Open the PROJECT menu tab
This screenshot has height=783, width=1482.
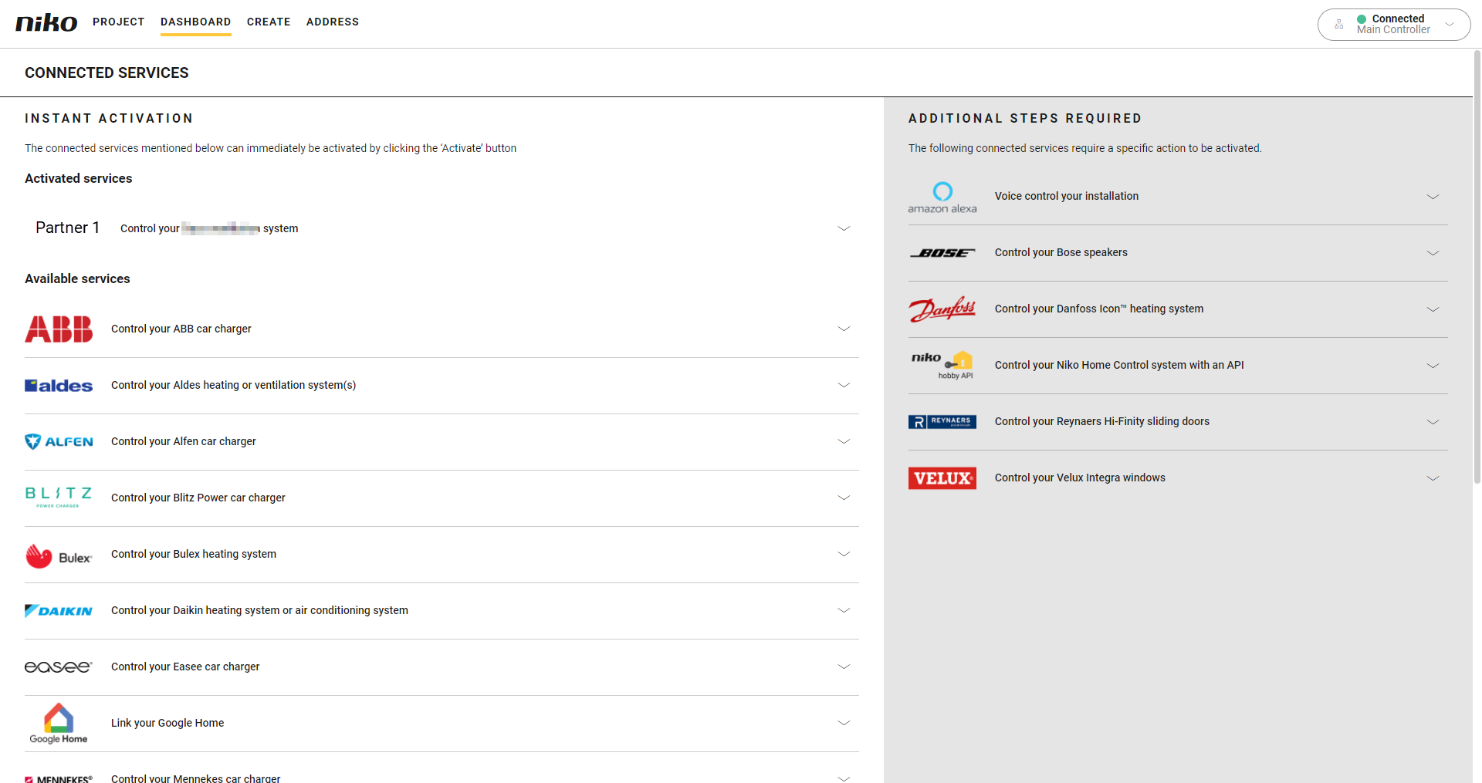pos(119,22)
